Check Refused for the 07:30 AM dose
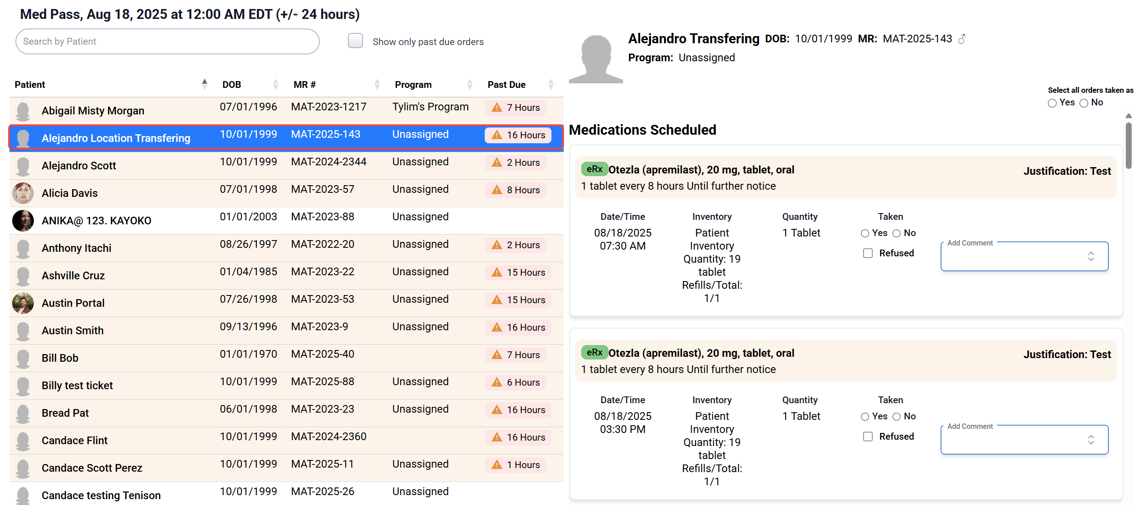This screenshot has width=1138, height=505. (868, 253)
